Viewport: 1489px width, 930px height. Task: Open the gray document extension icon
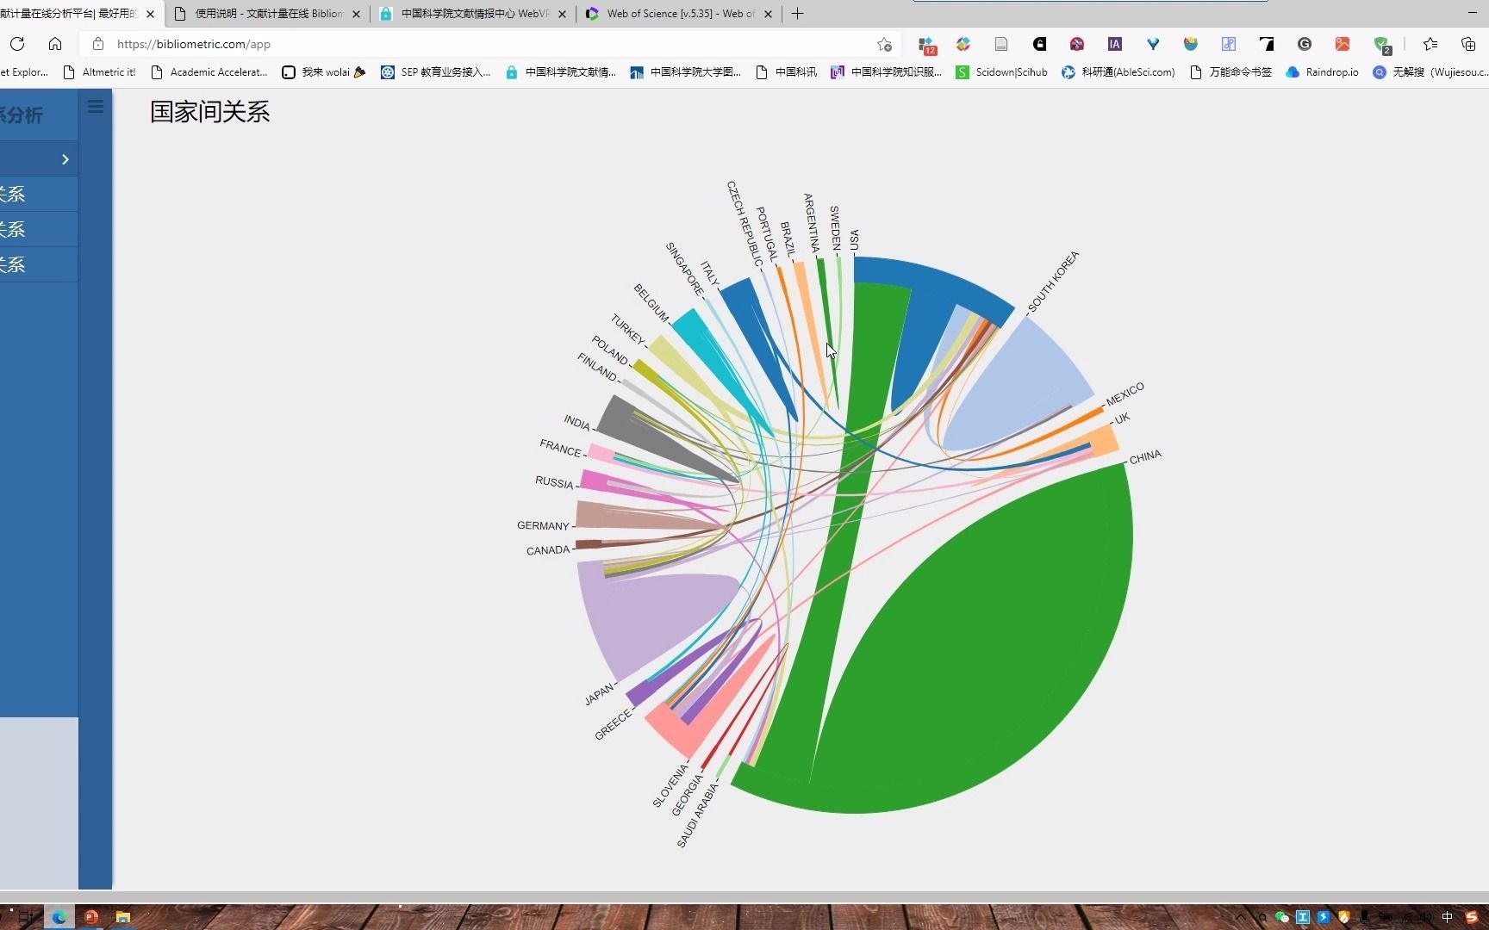1001,44
